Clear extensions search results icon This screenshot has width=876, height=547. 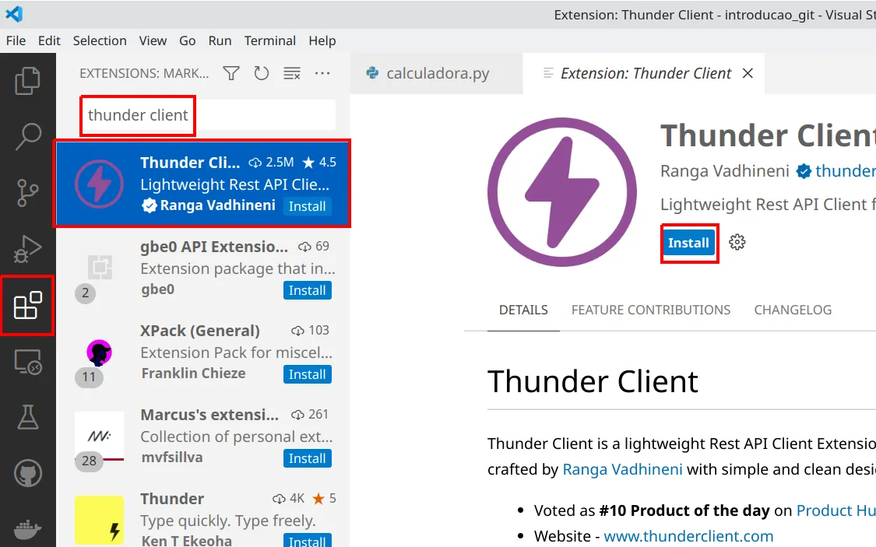click(x=292, y=73)
